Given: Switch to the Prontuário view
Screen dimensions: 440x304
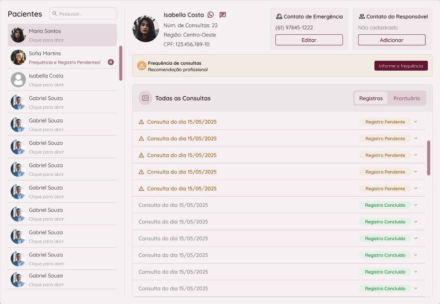Looking at the screenshot, I should [406, 98].
